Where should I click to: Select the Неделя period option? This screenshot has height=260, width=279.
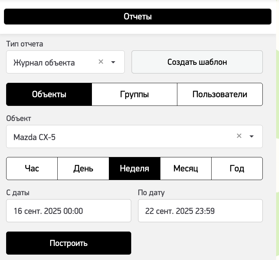(x=134, y=168)
